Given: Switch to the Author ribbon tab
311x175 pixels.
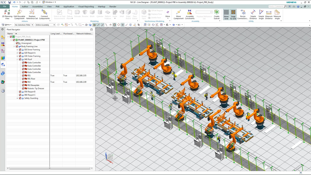Looking at the screenshot, I should [x=25, y=7].
